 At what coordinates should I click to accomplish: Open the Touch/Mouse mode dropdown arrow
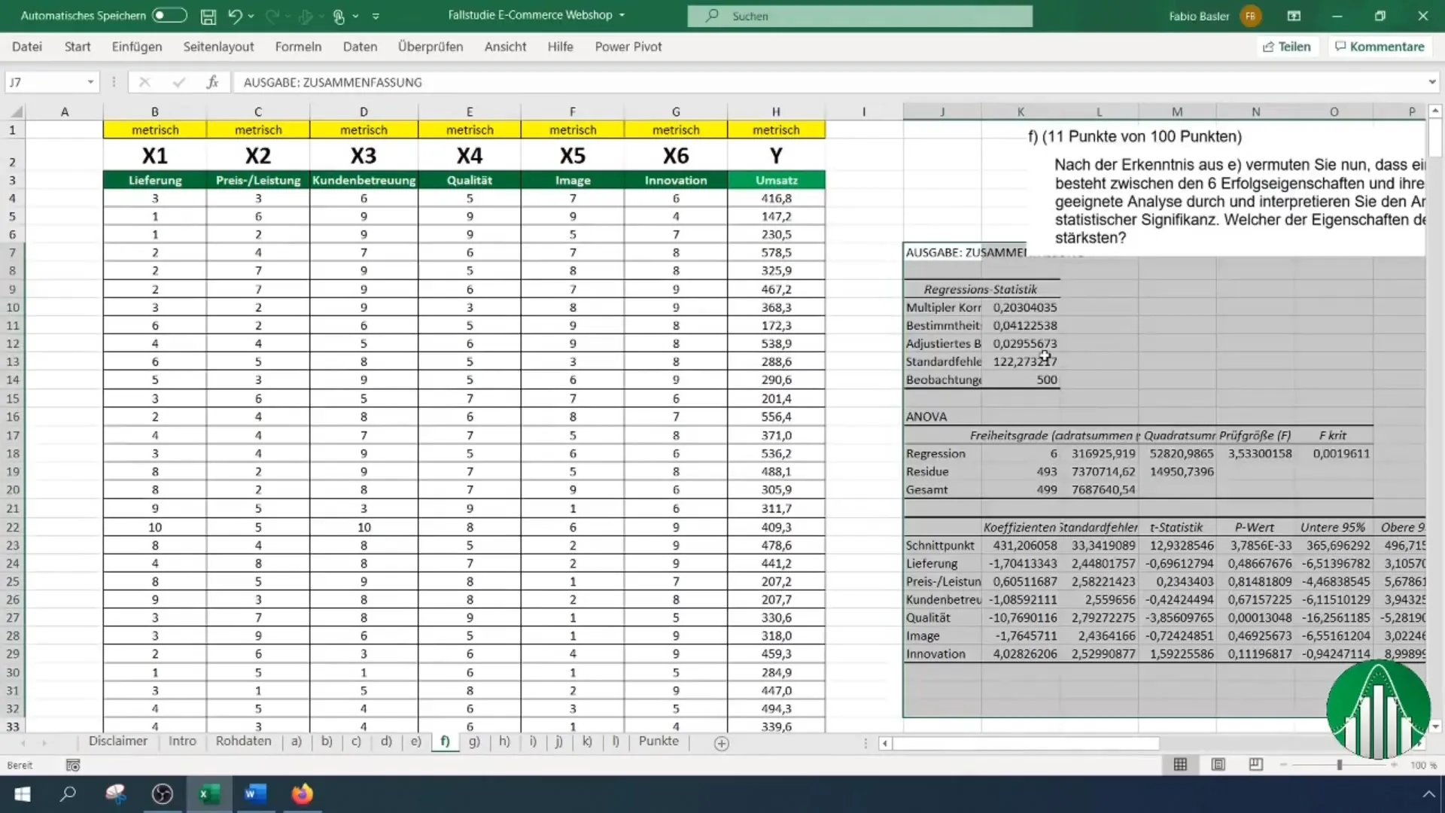pyautogui.click(x=355, y=16)
